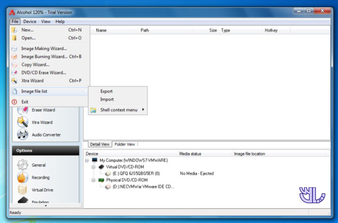
Task: Click the Shell context menu folder icon
Action: click(x=93, y=110)
